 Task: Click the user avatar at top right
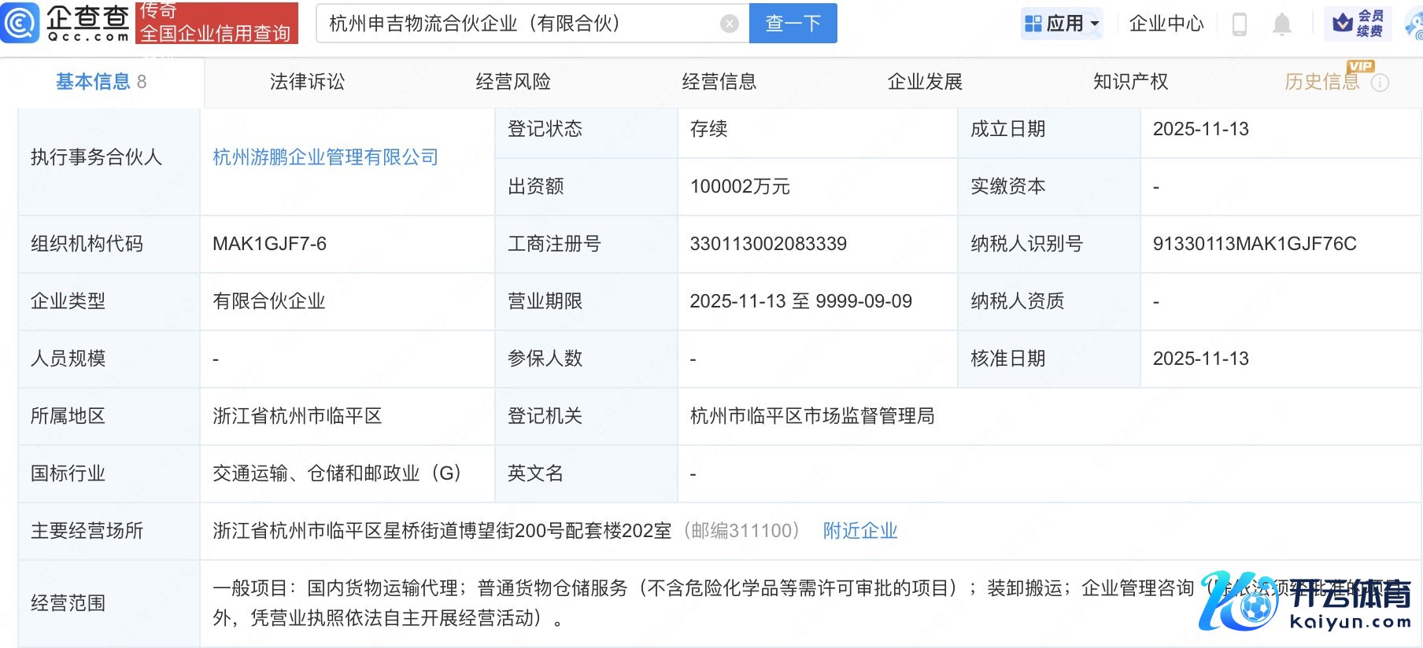point(1414,25)
